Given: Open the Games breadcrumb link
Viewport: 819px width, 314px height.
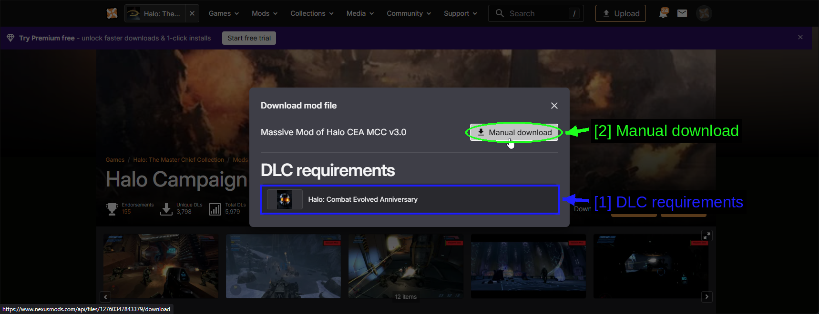Looking at the screenshot, I should (115, 160).
